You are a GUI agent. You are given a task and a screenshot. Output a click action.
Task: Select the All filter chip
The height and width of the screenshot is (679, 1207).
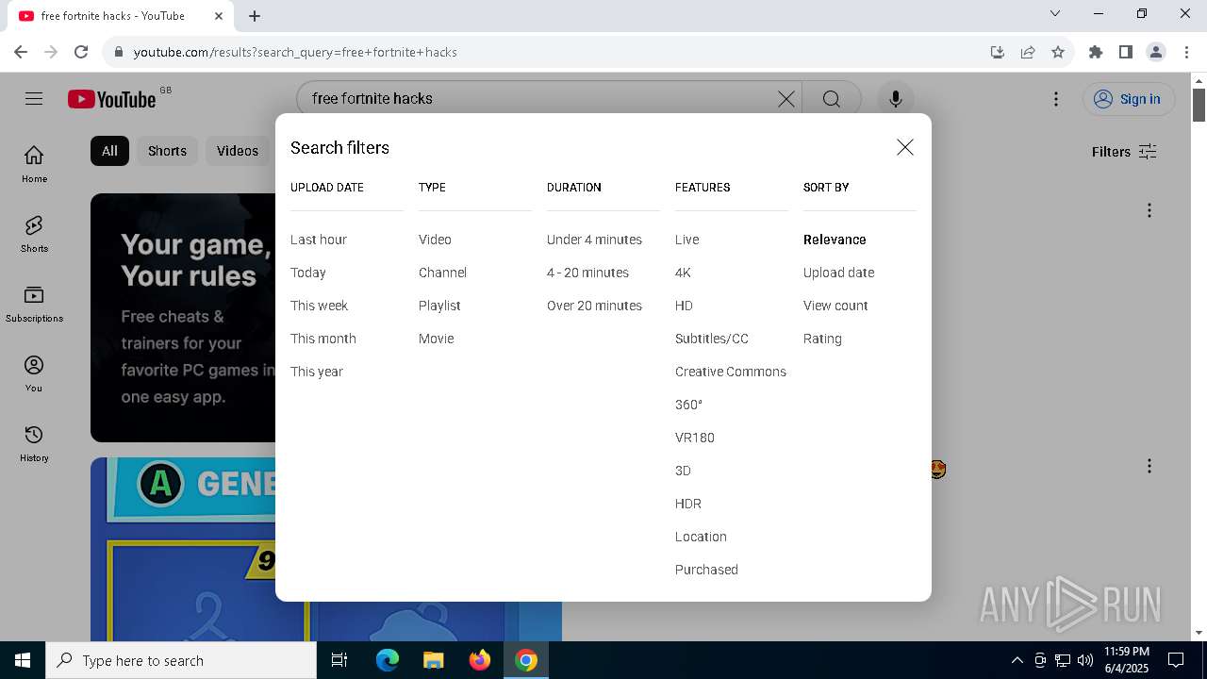(x=109, y=151)
